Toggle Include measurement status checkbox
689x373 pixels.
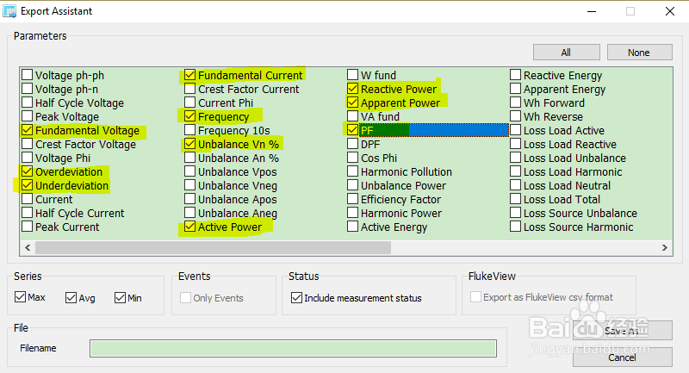pos(297,298)
